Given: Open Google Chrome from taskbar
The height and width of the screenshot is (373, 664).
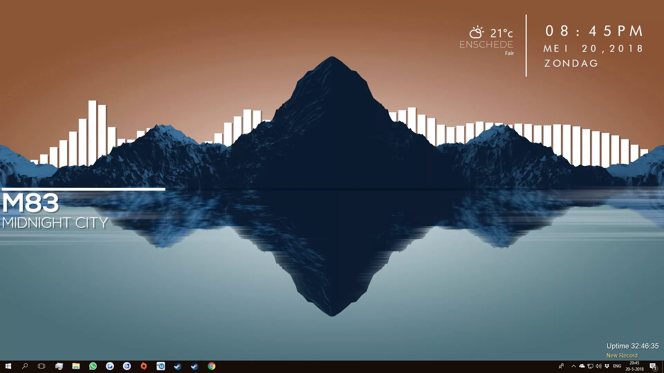Looking at the screenshot, I should 211,366.
